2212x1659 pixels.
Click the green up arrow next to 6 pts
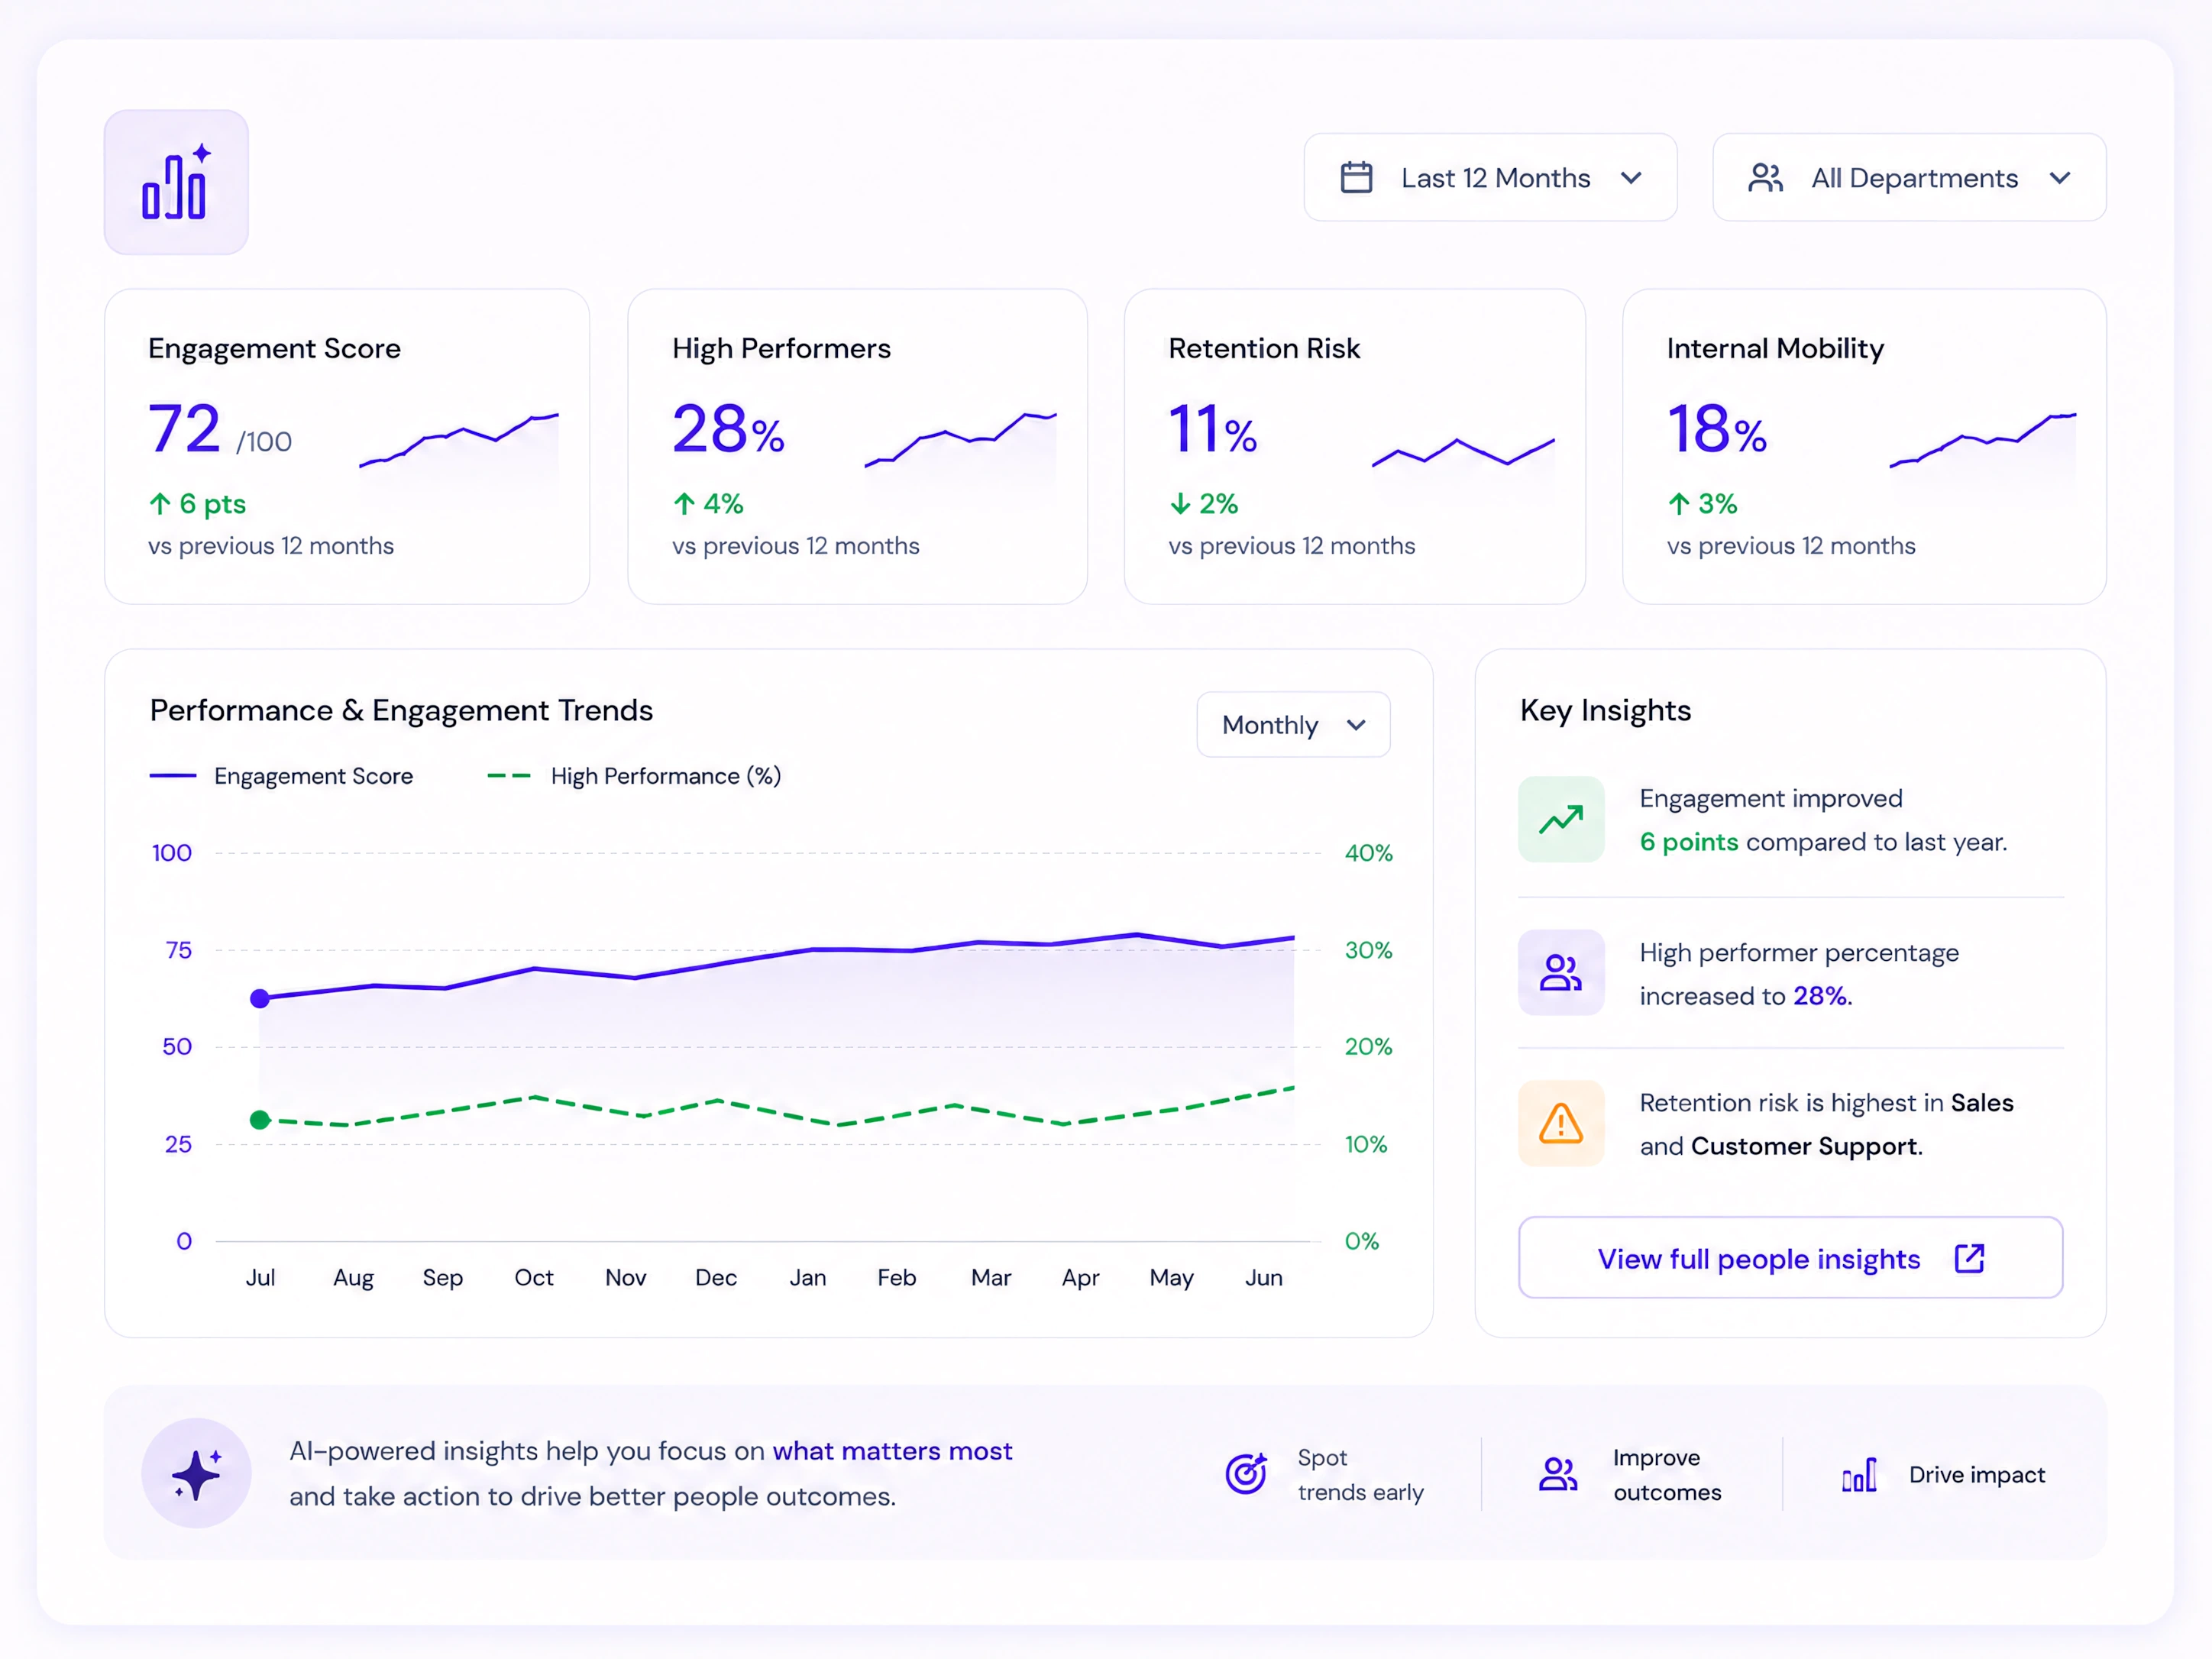[160, 504]
